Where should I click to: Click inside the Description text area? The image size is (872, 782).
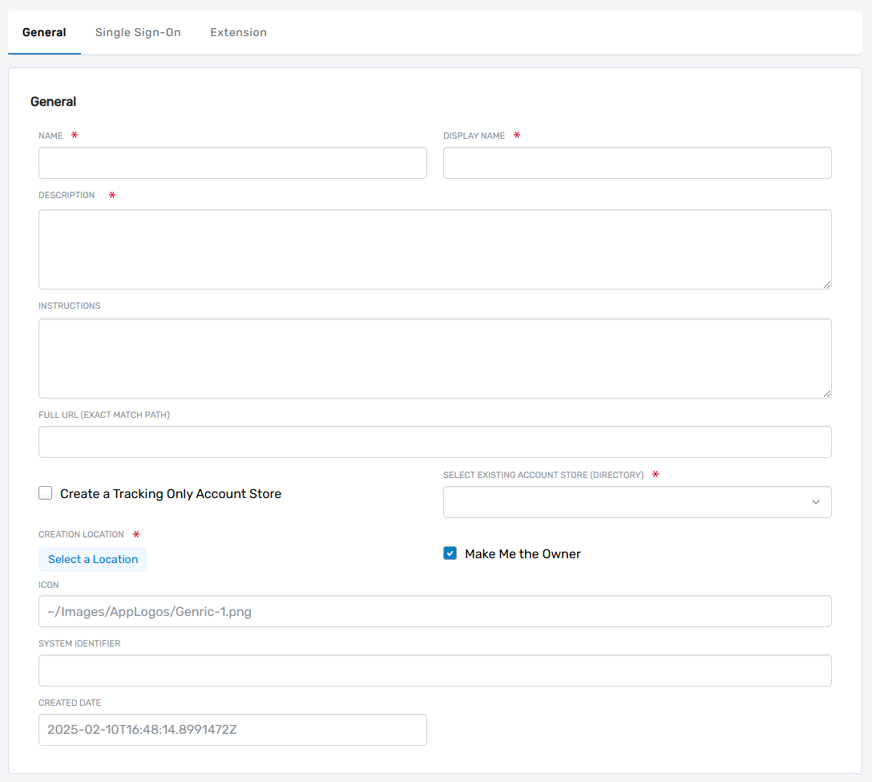point(434,249)
